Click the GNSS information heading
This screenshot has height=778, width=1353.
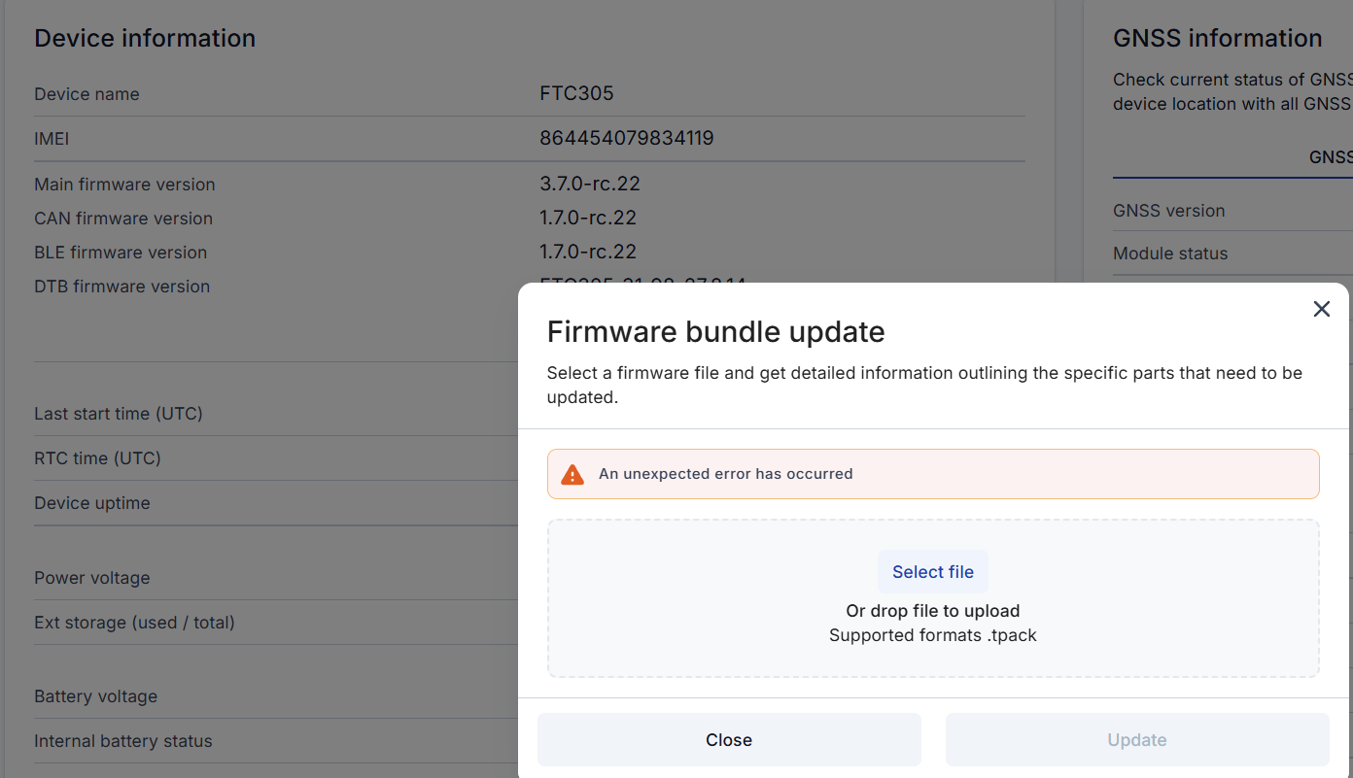pos(1217,38)
